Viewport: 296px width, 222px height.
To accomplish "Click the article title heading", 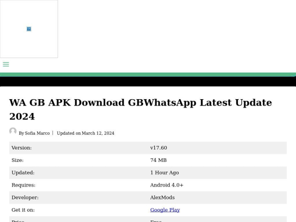I will 141,110.
